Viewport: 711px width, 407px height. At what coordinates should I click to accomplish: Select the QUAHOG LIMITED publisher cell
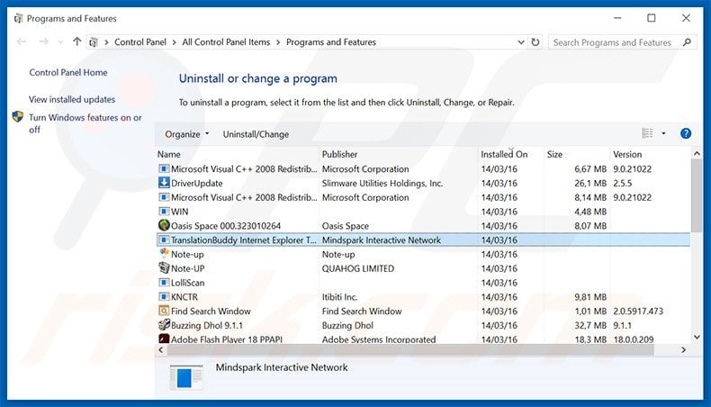pos(358,268)
